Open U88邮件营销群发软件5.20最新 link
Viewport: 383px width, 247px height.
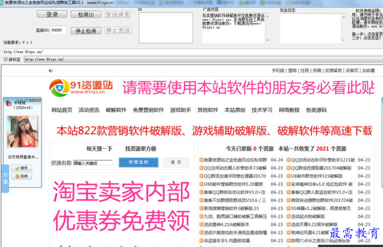tap(233, 184)
